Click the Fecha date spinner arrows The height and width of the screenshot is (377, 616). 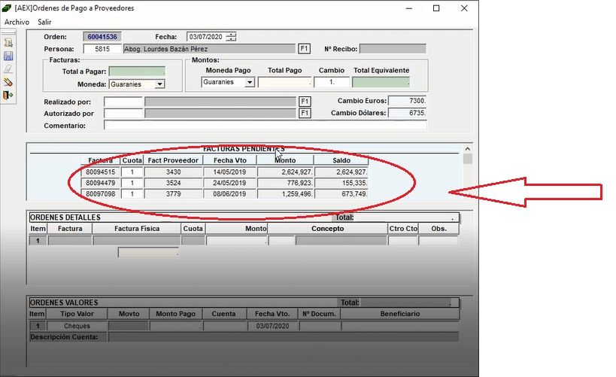pyautogui.click(x=232, y=36)
